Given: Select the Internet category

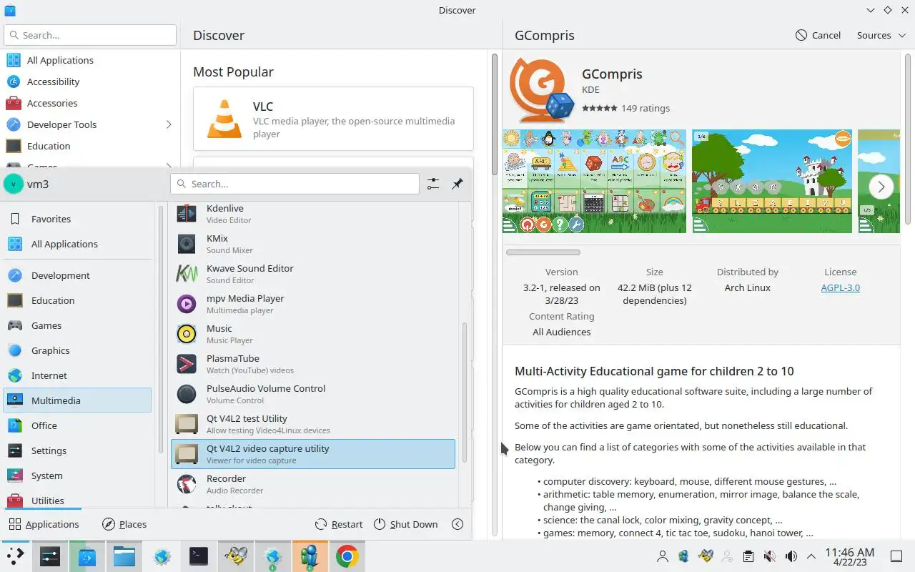Looking at the screenshot, I should (77, 375).
